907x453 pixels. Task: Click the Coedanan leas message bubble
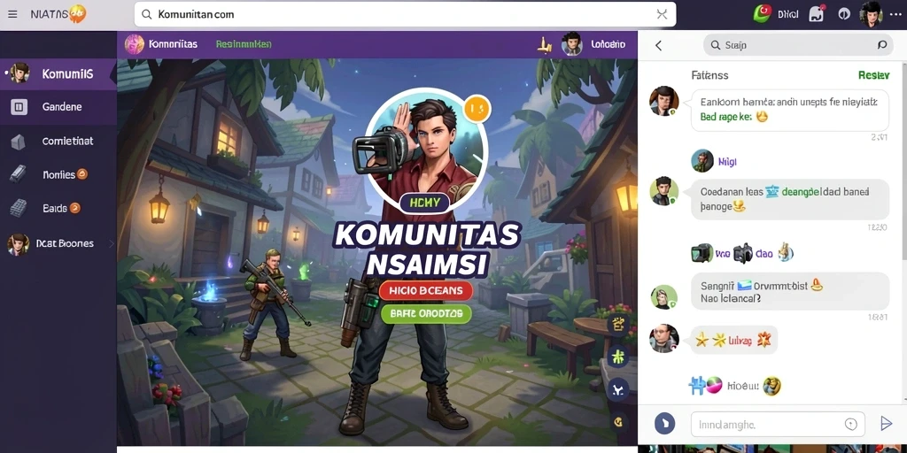[790, 199]
